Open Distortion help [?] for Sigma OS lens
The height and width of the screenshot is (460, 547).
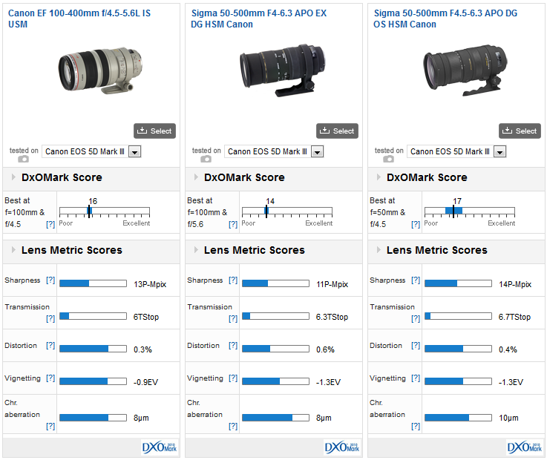[416, 345]
